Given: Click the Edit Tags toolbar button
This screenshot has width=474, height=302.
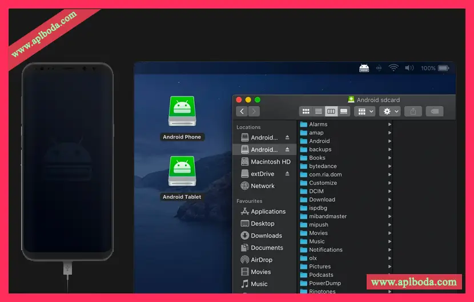Looking at the screenshot, I should click(x=435, y=111).
